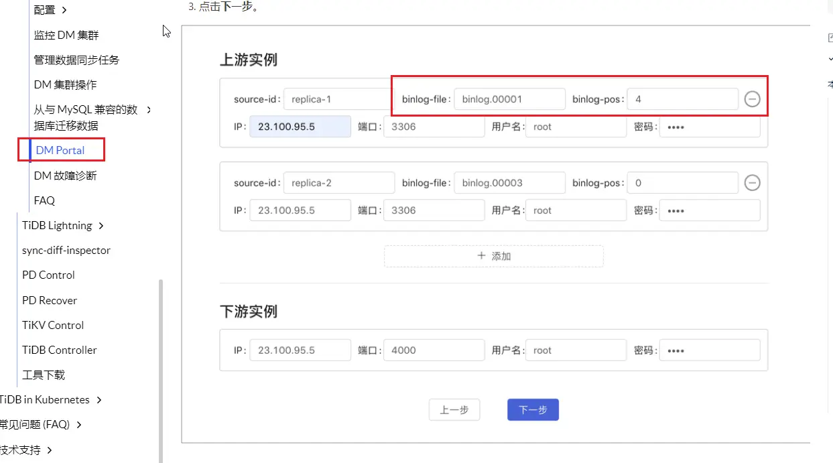Focus the IP field under 下游实例
This screenshot has width=833, height=463.
pyautogui.click(x=300, y=350)
